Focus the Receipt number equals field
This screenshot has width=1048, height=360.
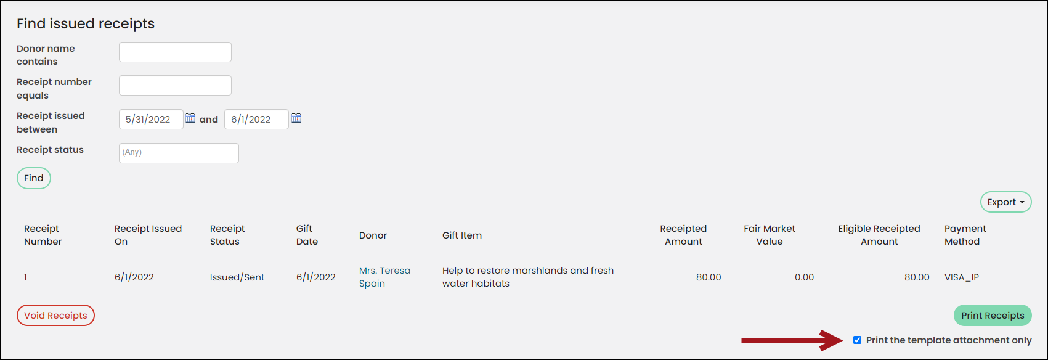[175, 86]
